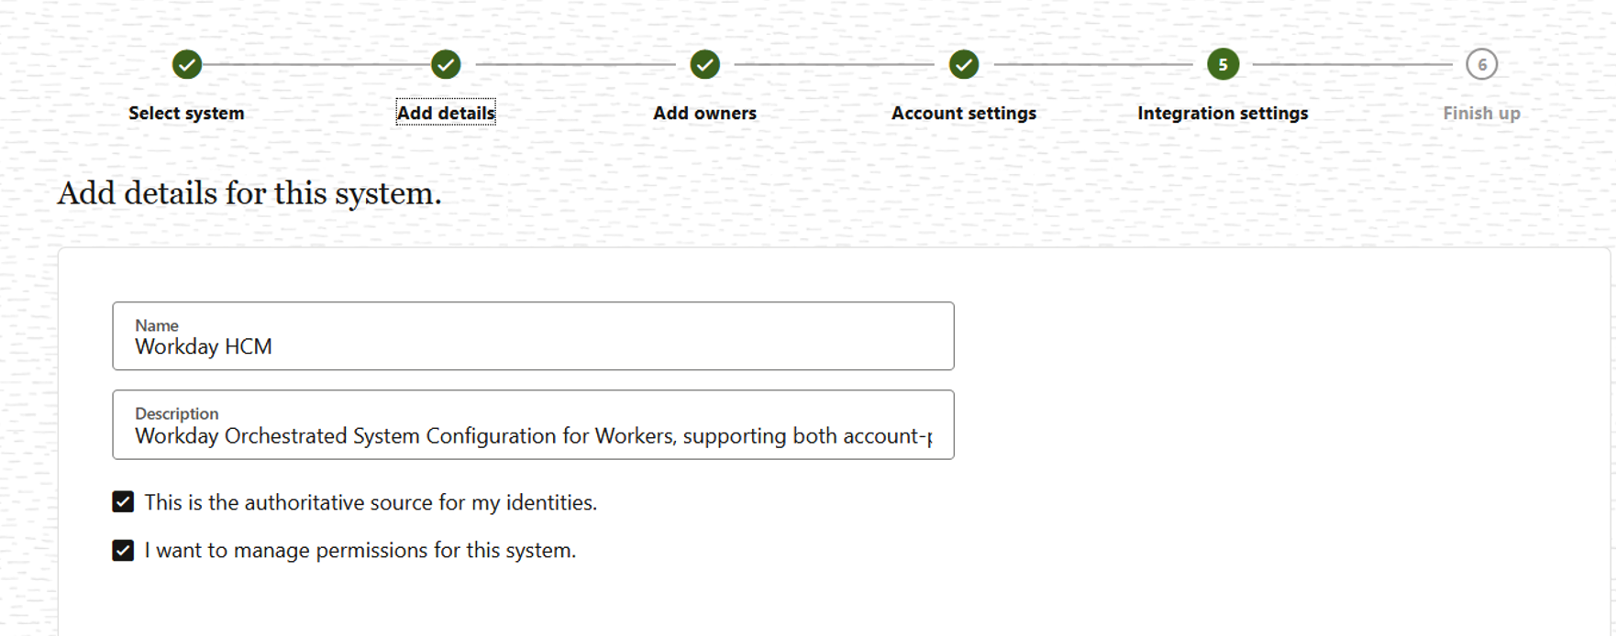Click the highlighted Add details step label
Screen dimensions: 1617x636
point(446,113)
